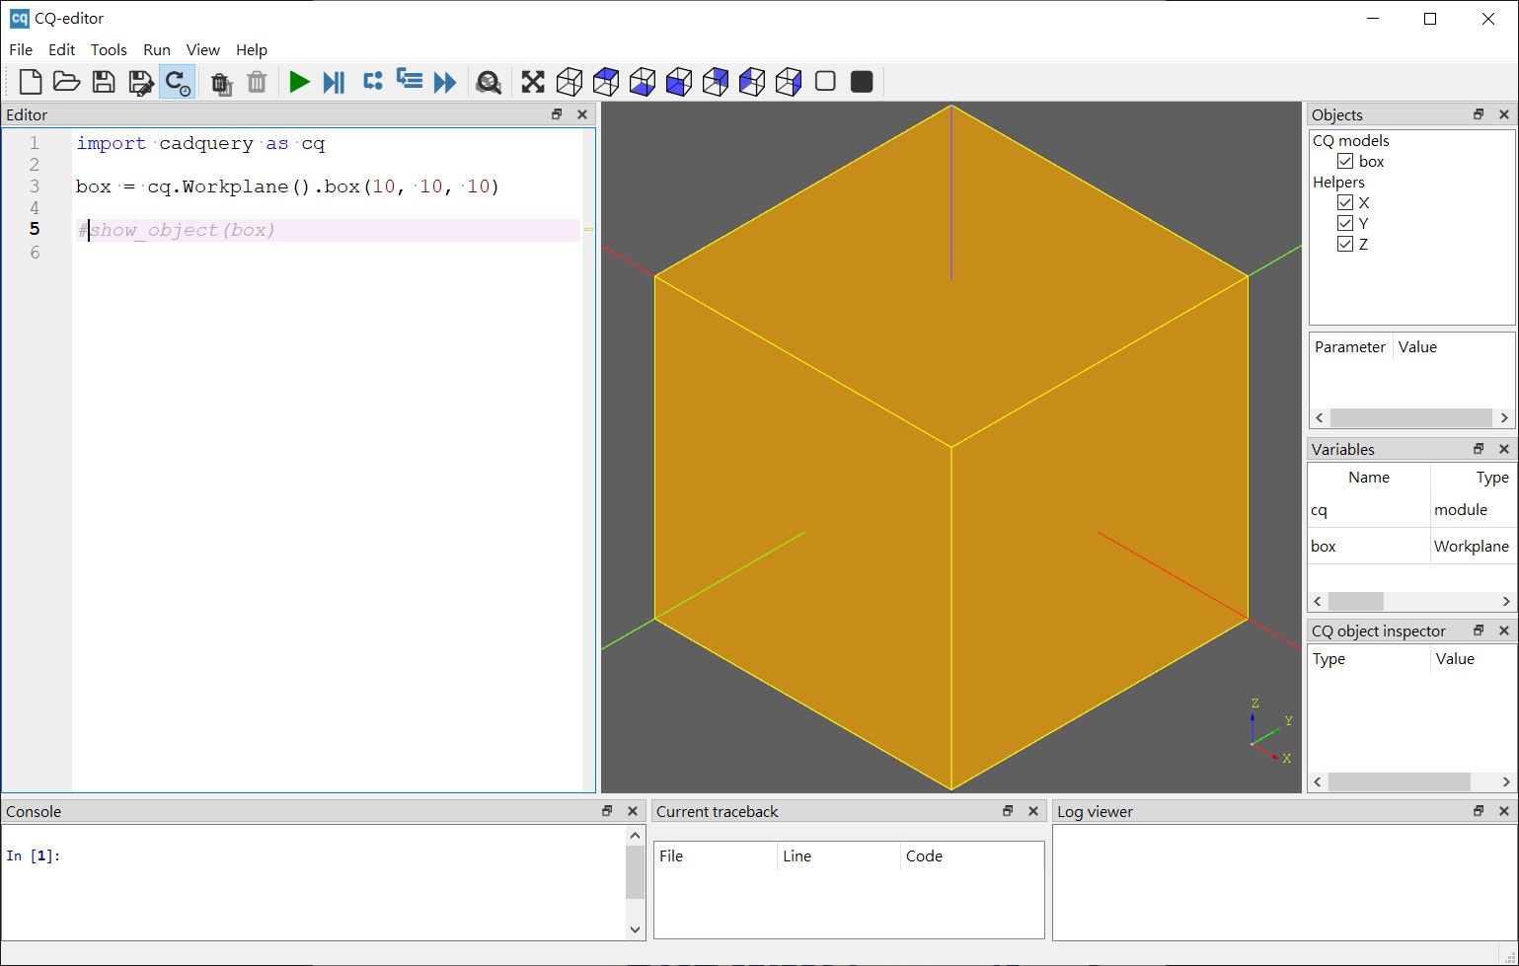Click right arrow of Parameter table scrollbar
Image resolution: width=1519 pixels, height=966 pixels.
[x=1504, y=417]
